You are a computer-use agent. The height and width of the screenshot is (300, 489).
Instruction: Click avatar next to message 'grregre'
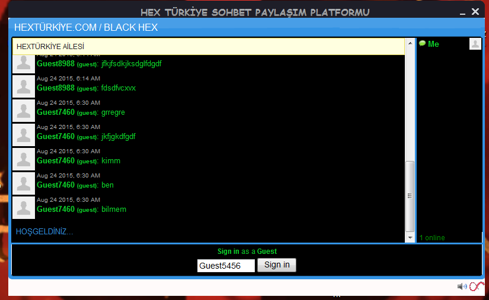point(24,111)
